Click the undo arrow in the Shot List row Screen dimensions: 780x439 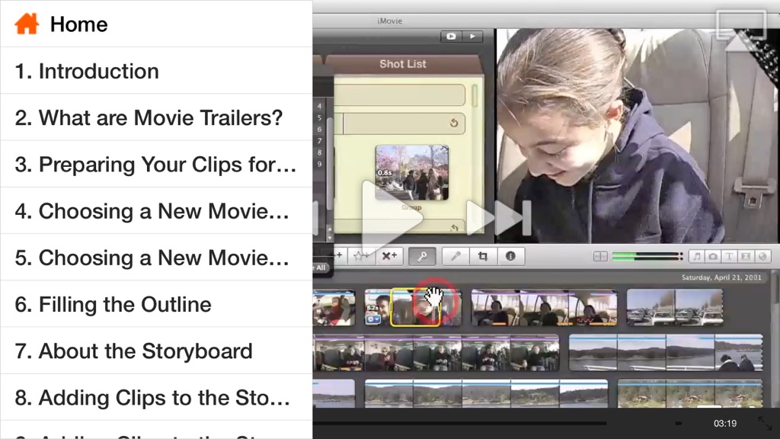(x=454, y=123)
